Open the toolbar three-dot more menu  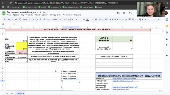pyautogui.click(x=150, y=20)
